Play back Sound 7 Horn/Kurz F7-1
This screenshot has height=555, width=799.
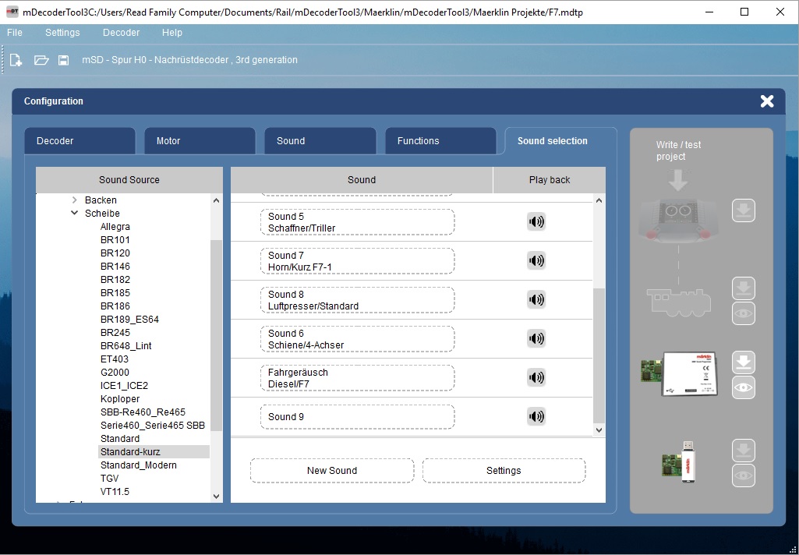(x=536, y=261)
